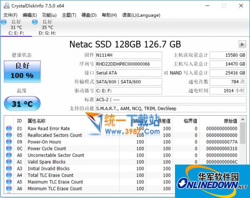This screenshot has height=198, width=250.
Task: Click the status icon for Total TLC Erase Count
Action: tap(9, 175)
